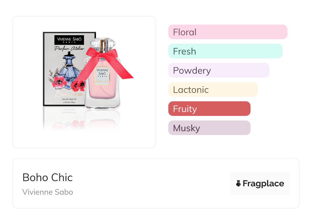Click the Fragplace wordmark
This screenshot has width=312, height=221.
pos(263,183)
